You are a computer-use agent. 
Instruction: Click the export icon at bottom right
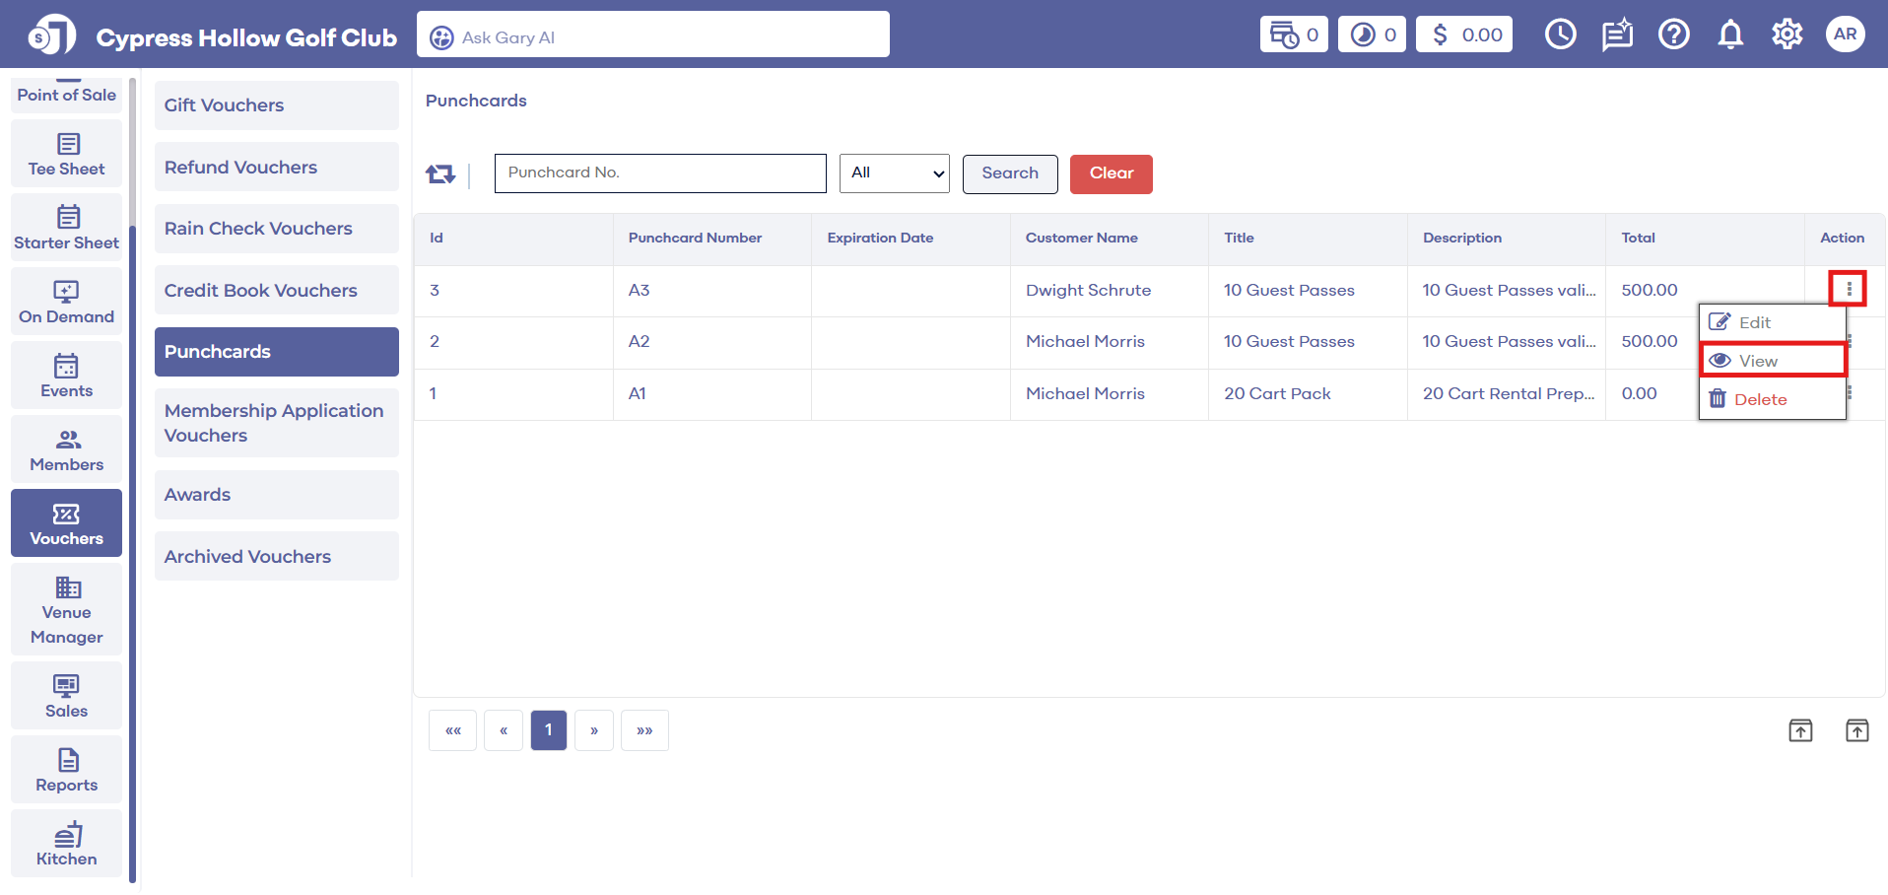(x=1856, y=730)
